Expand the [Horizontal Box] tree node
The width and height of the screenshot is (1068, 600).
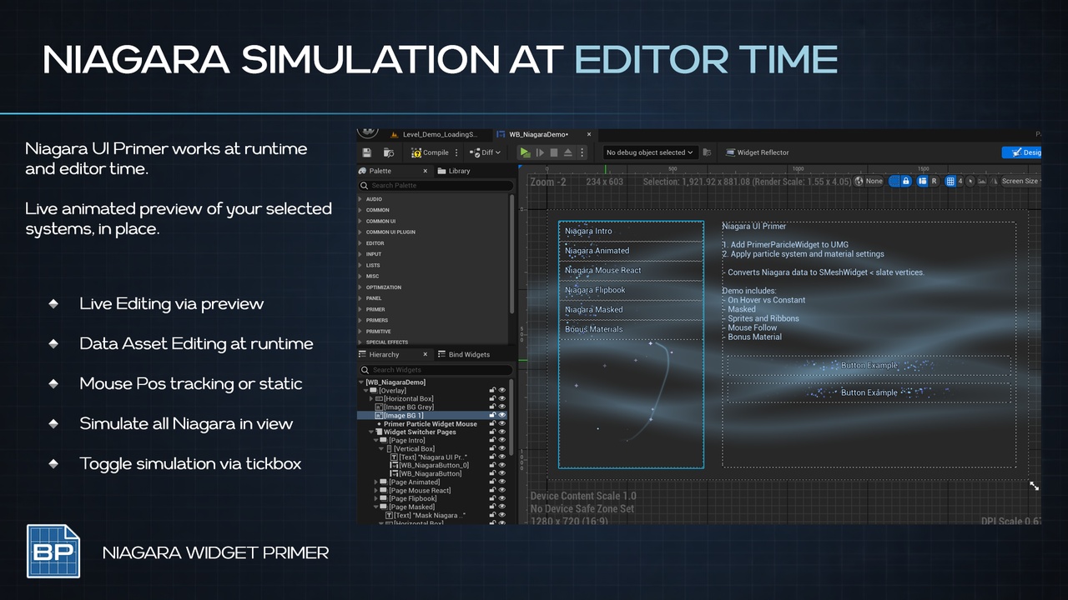[x=371, y=398]
